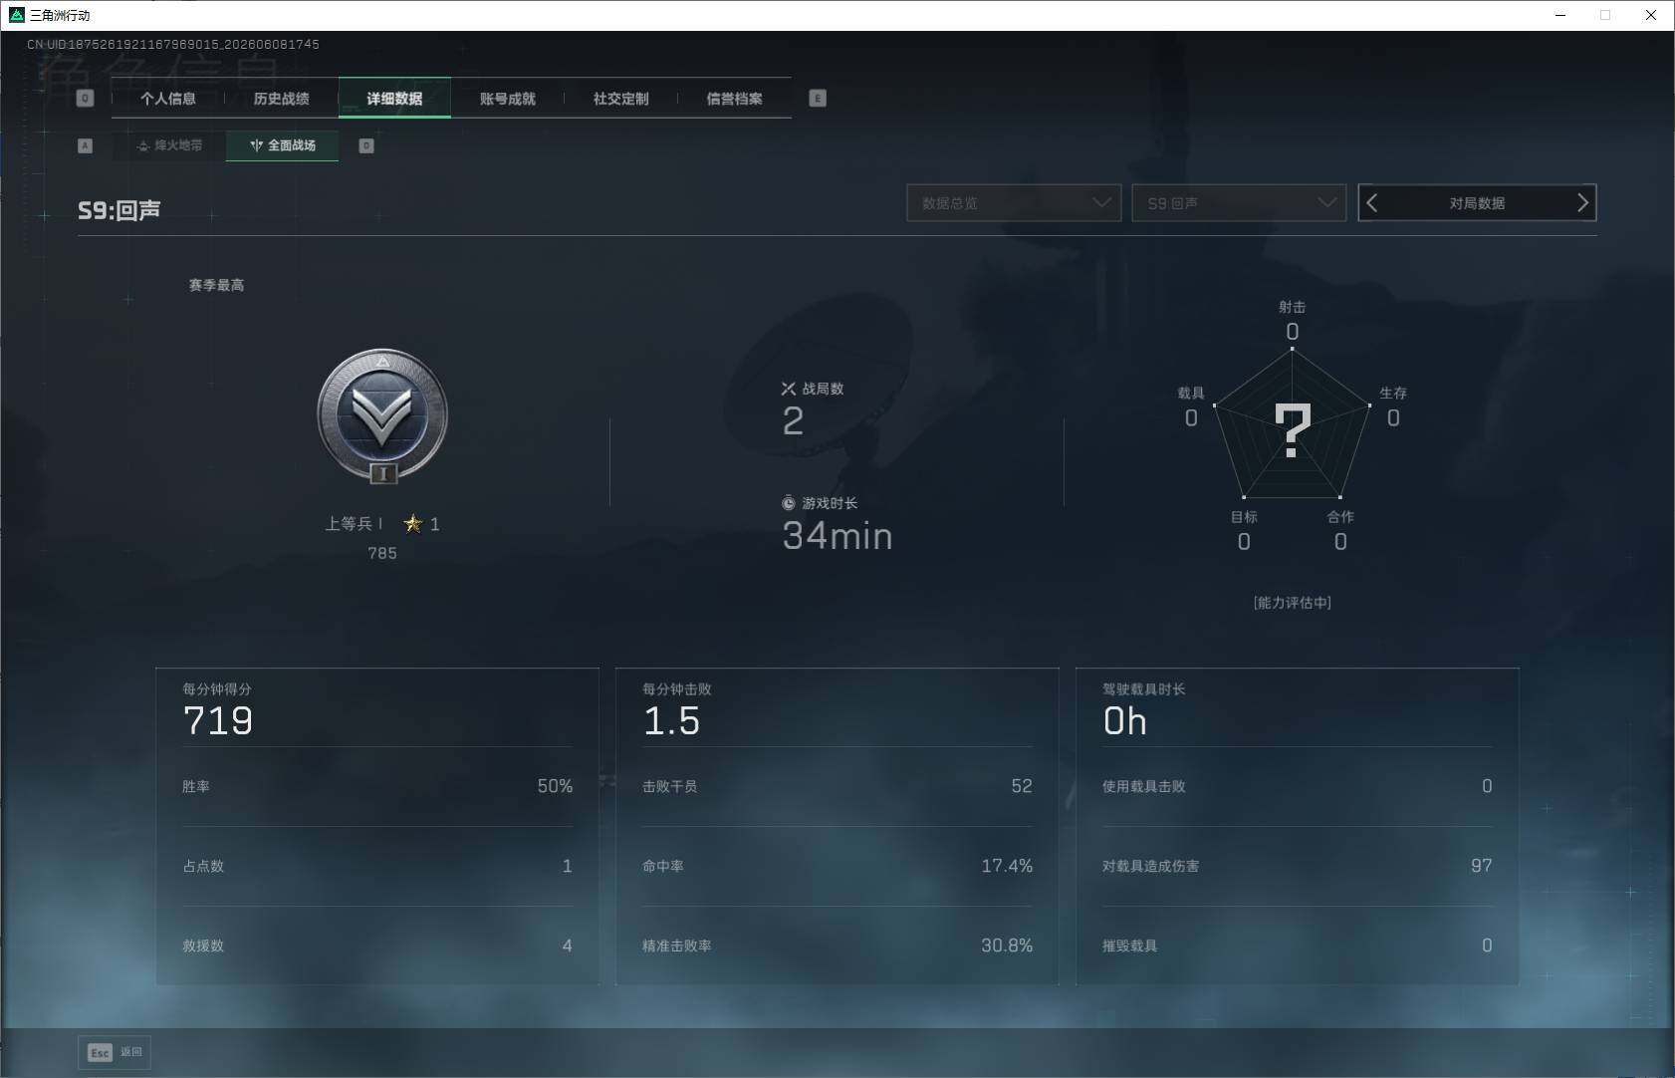Click the 摧毁载具 stat row

click(x=1298, y=945)
